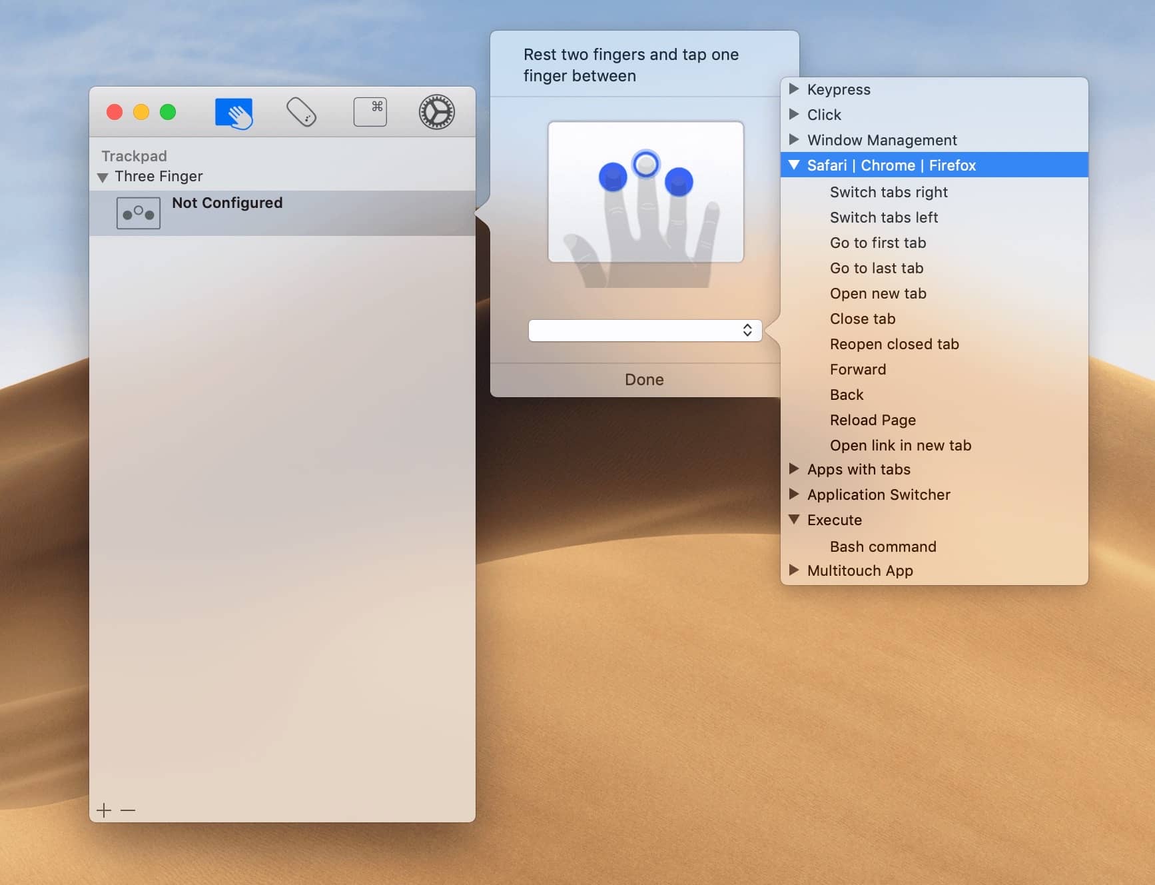Click the Done button
This screenshot has width=1155, height=885.
(644, 380)
